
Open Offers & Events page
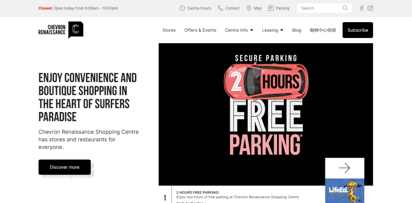[200, 30]
